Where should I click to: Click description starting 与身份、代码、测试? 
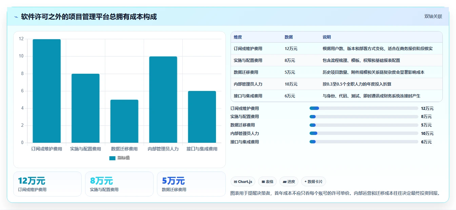pos(372,96)
